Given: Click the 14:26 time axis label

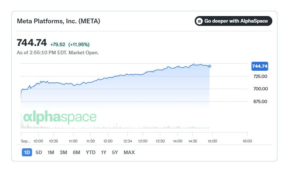Looking at the screenshot, I should pyautogui.click(x=193, y=141).
